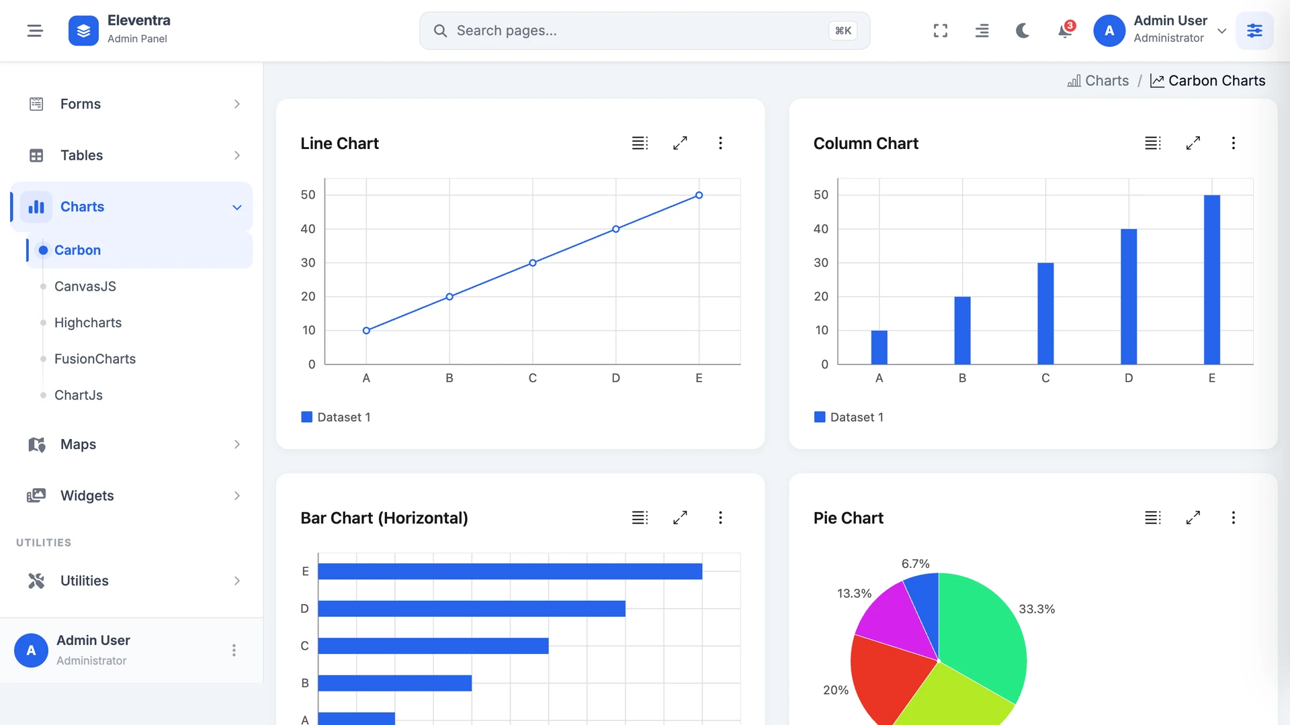Click the Widgets sidebar label
1290x725 pixels.
tap(87, 496)
